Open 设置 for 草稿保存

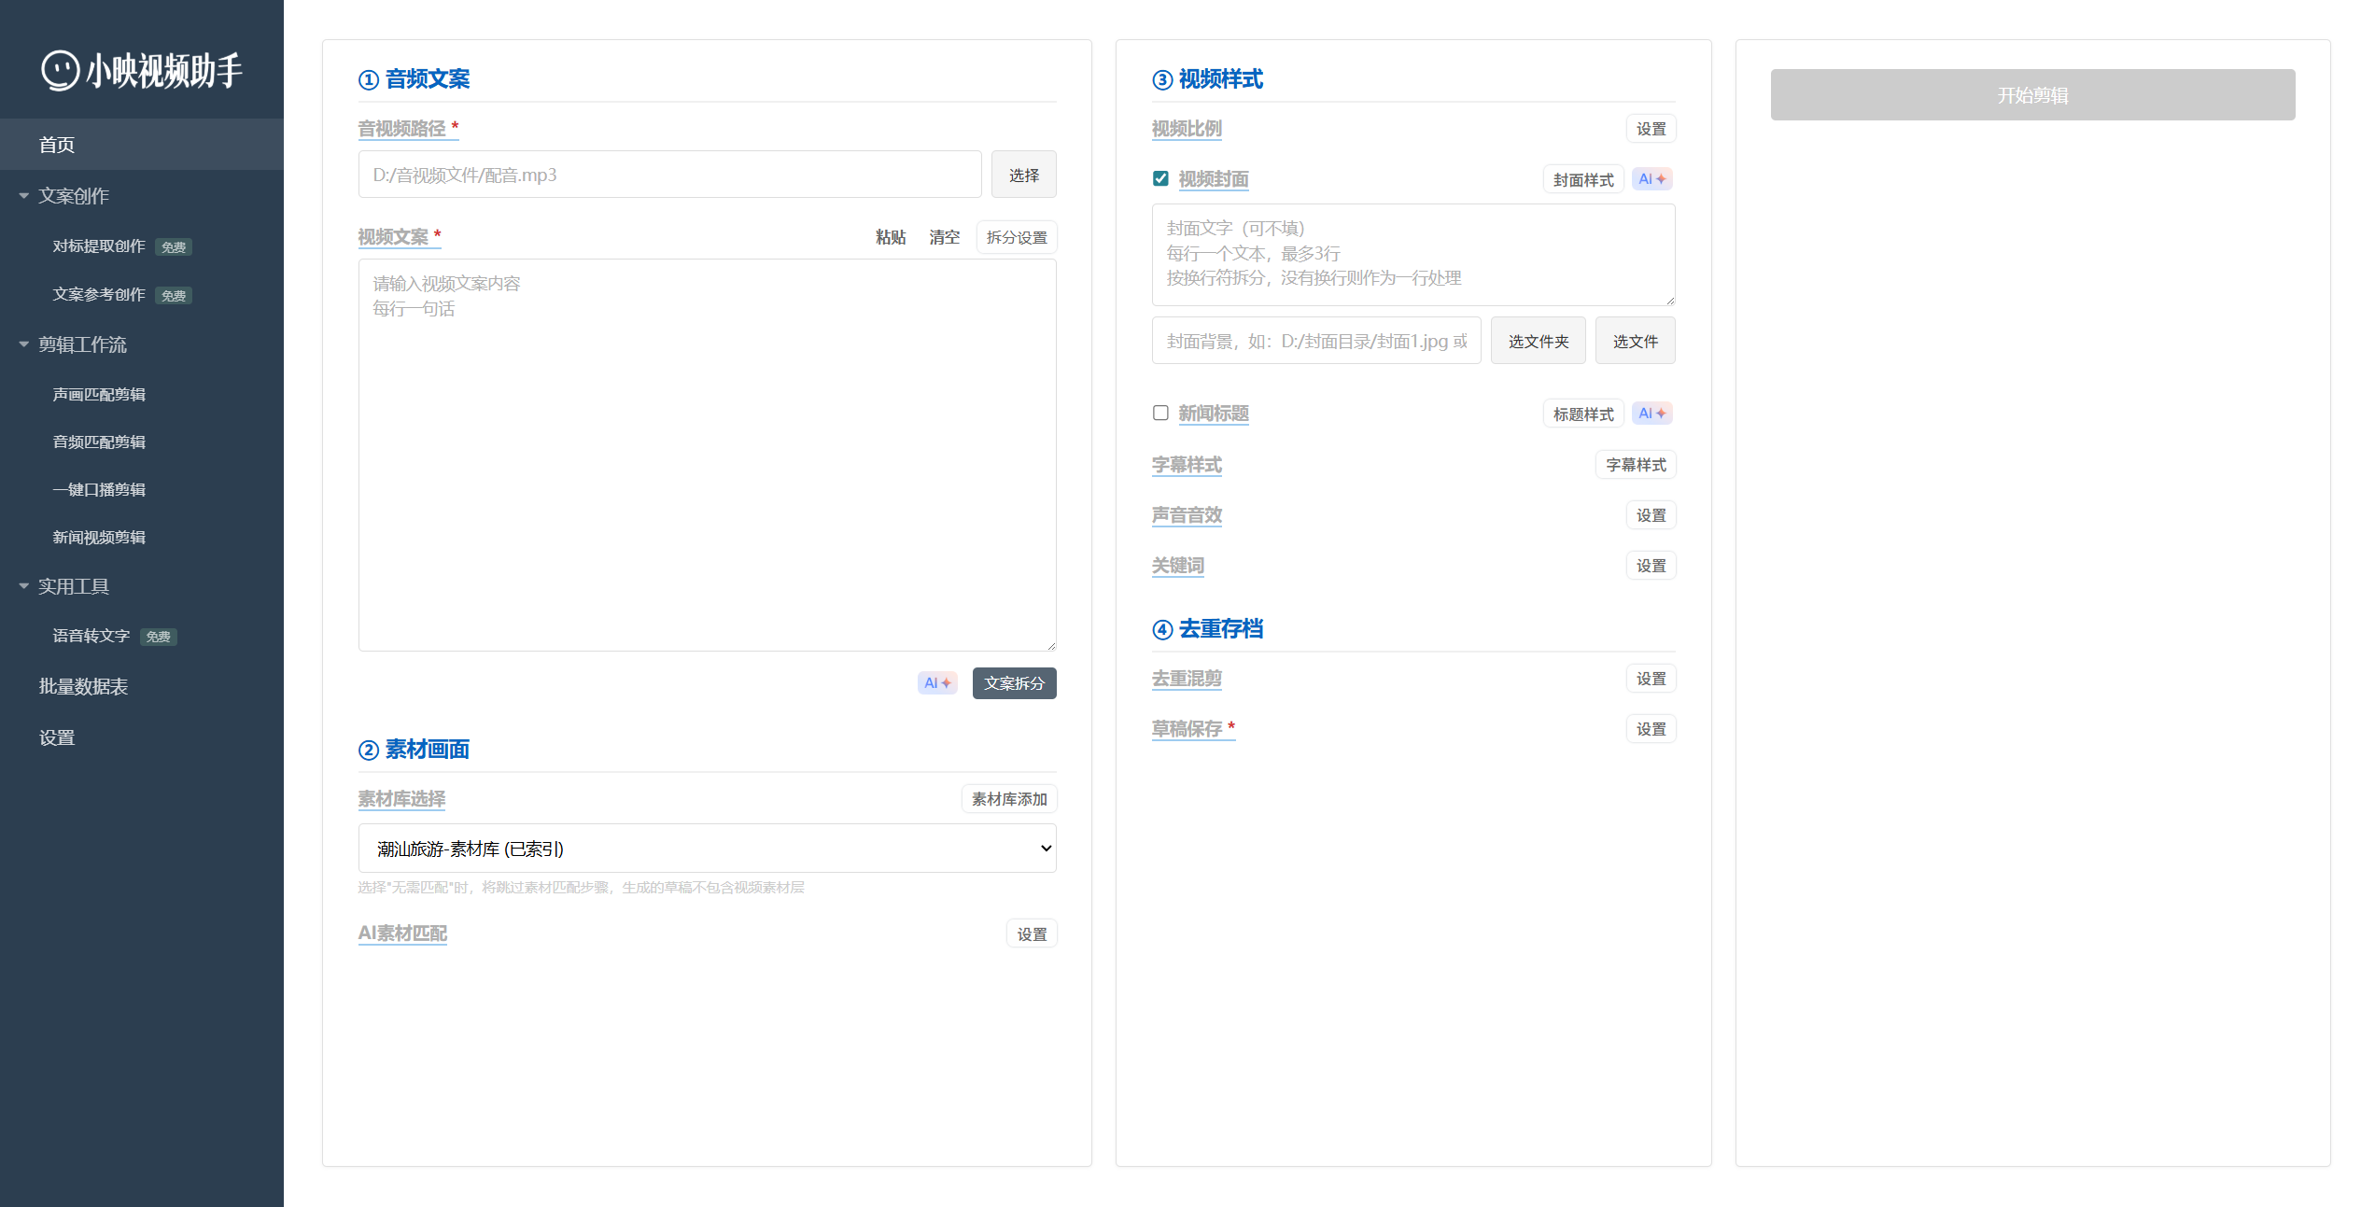pyautogui.click(x=1651, y=729)
